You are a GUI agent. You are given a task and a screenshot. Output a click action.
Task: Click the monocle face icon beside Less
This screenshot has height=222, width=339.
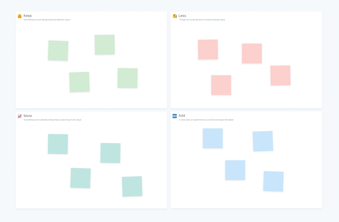175,16
